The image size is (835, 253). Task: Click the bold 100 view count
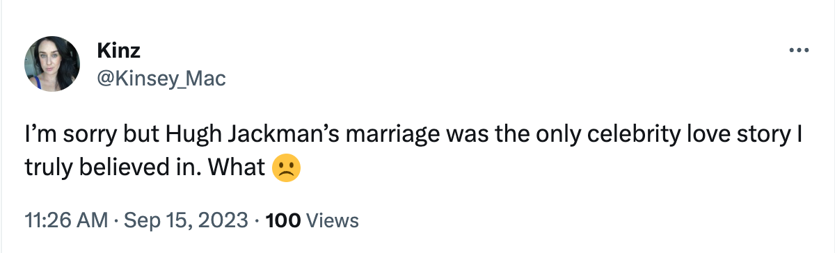[284, 222]
